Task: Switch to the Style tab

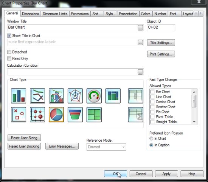Action: (x=110, y=14)
